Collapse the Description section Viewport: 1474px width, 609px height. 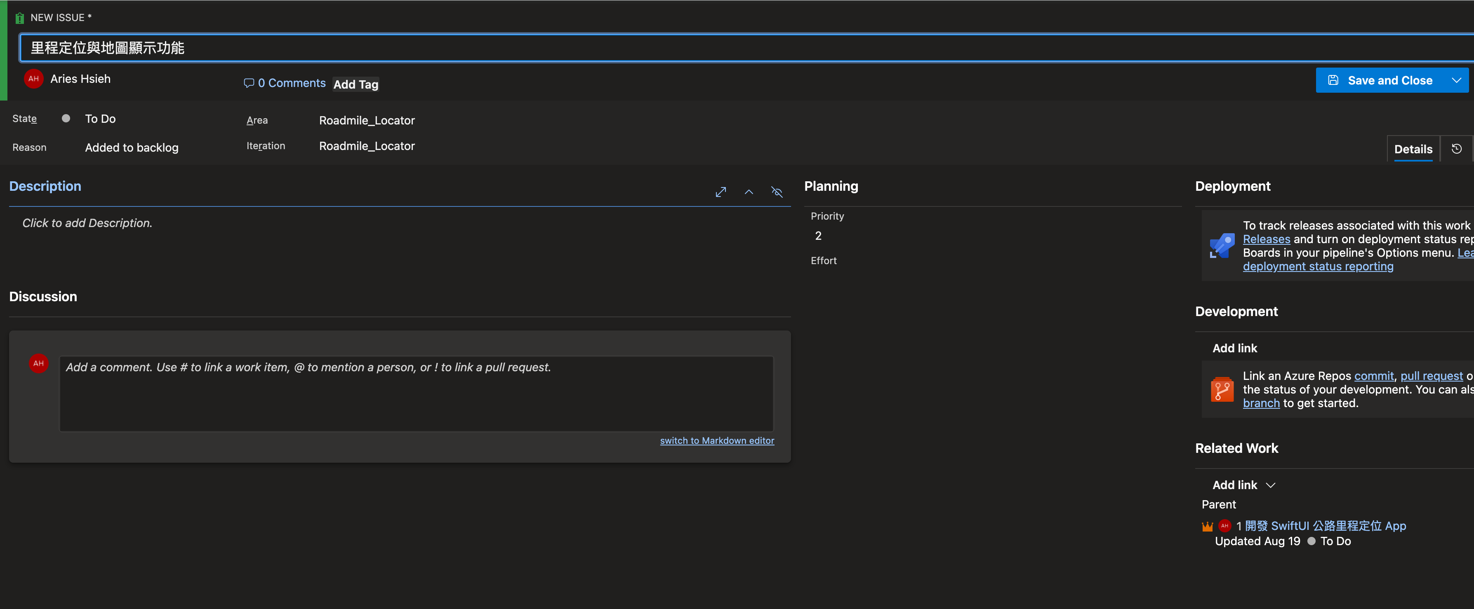click(749, 192)
